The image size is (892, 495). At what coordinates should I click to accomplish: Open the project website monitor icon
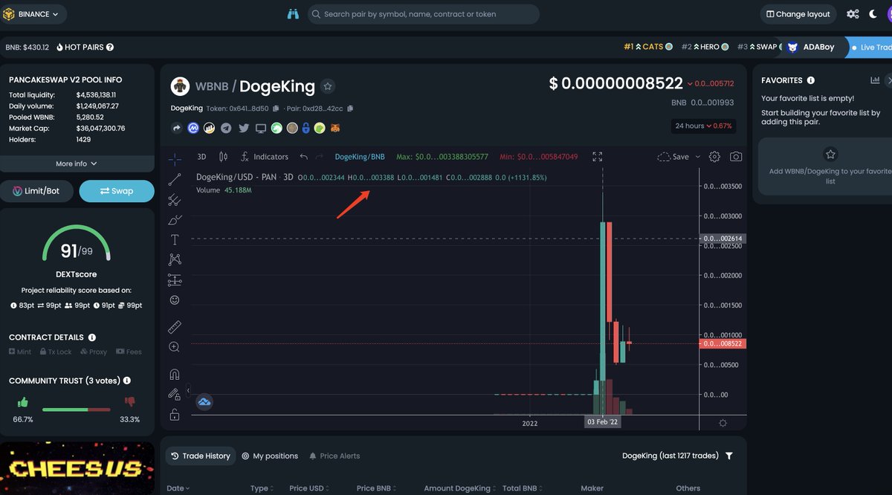[260, 128]
